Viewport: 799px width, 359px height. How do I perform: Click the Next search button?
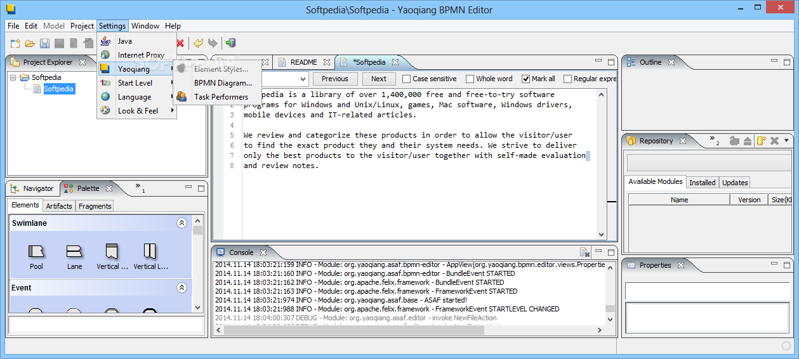pyautogui.click(x=378, y=79)
